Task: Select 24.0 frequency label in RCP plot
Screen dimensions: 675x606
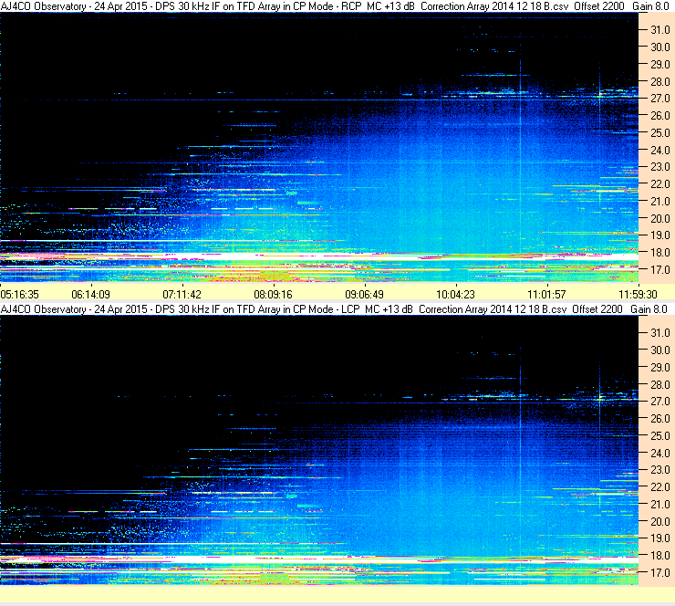Action: pos(660,151)
